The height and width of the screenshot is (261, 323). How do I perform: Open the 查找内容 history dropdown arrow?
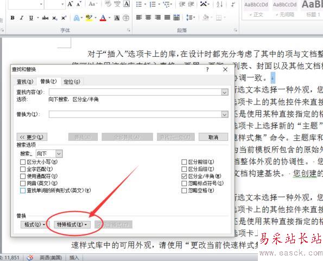tap(225, 92)
